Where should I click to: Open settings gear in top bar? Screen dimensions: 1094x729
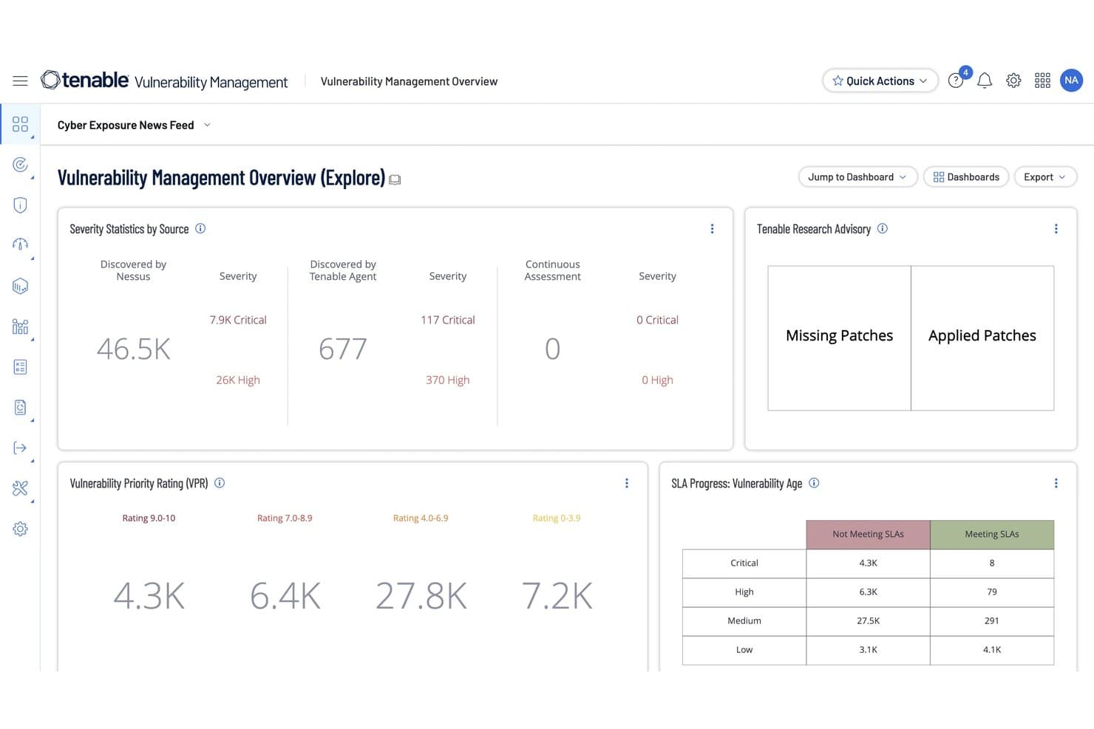click(1013, 81)
